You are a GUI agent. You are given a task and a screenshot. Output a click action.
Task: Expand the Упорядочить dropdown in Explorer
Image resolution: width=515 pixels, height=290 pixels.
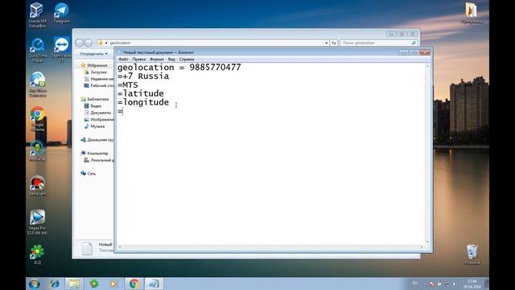93,54
